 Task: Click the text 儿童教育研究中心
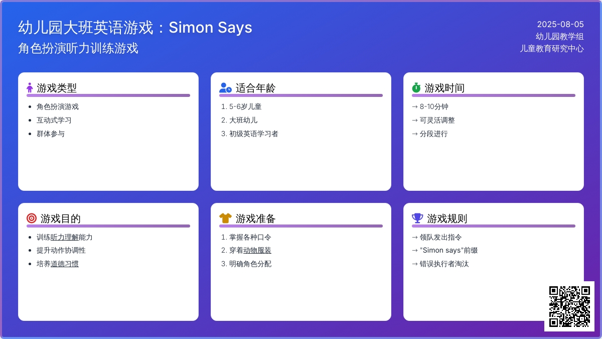click(552, 49)
